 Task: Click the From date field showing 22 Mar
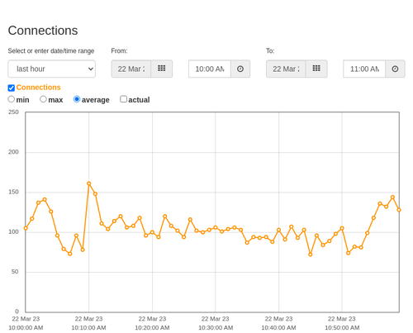131,69
